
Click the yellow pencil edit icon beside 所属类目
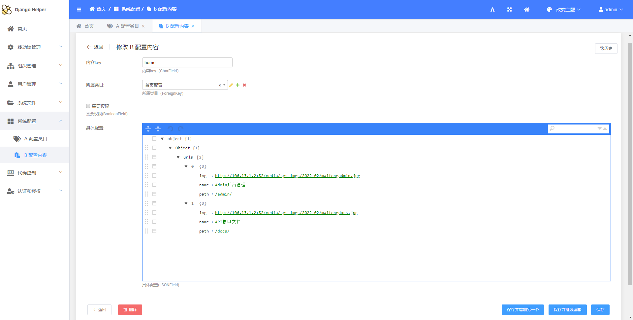(231, 85)
